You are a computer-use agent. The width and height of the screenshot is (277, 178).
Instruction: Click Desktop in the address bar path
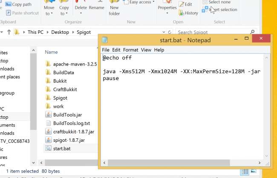[x=60, y=32]
